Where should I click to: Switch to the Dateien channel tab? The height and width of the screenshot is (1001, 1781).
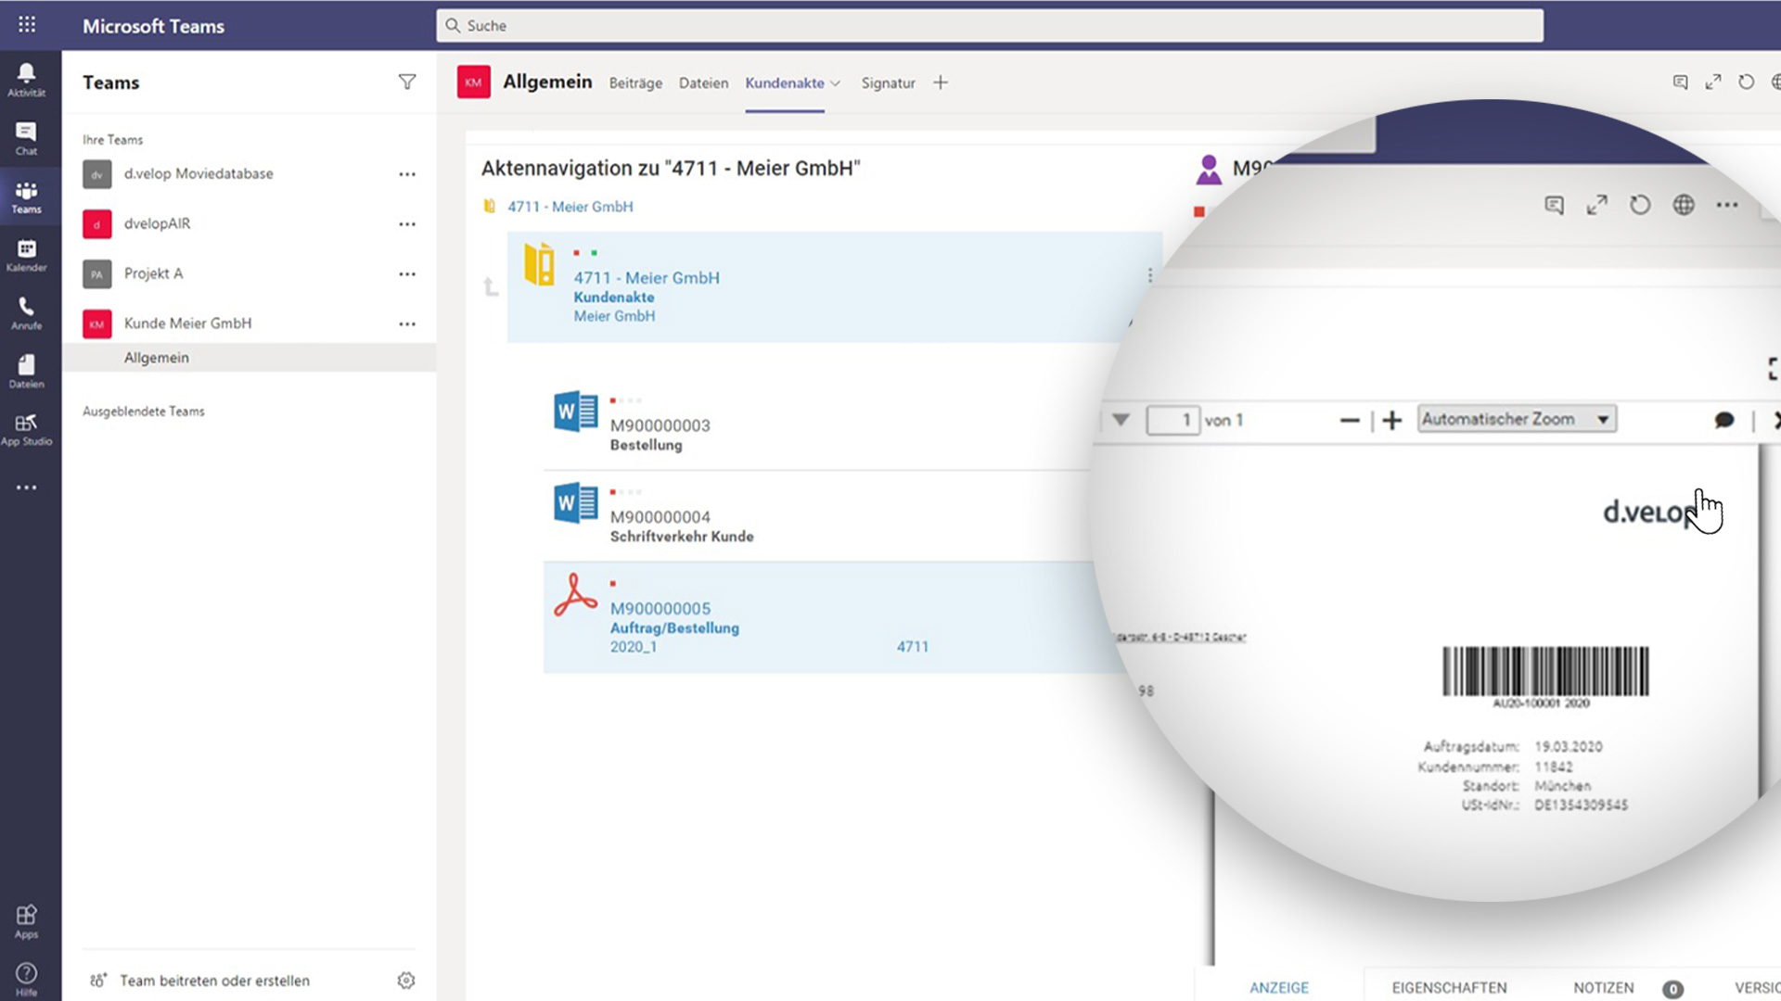[x=703, y=83]
